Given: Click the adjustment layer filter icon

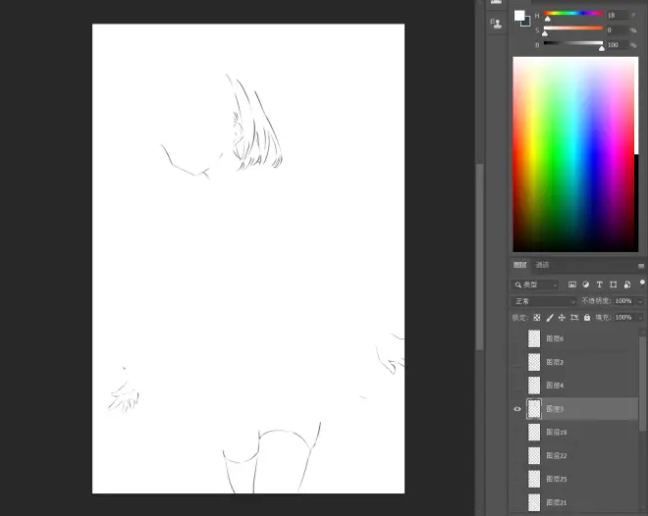Looking at the screenshot, I should 585,284.
